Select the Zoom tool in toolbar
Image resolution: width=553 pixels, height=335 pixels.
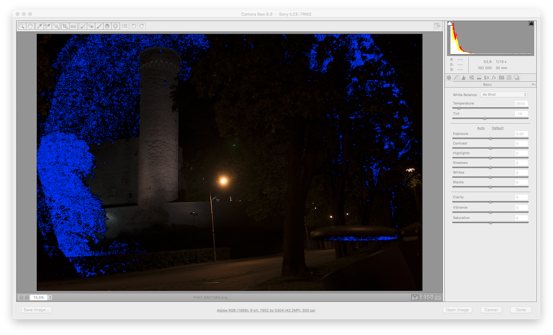tap(22, 26)
